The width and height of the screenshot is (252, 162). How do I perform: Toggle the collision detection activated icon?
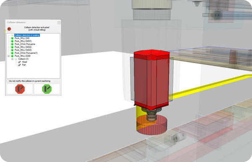[9, 29]
